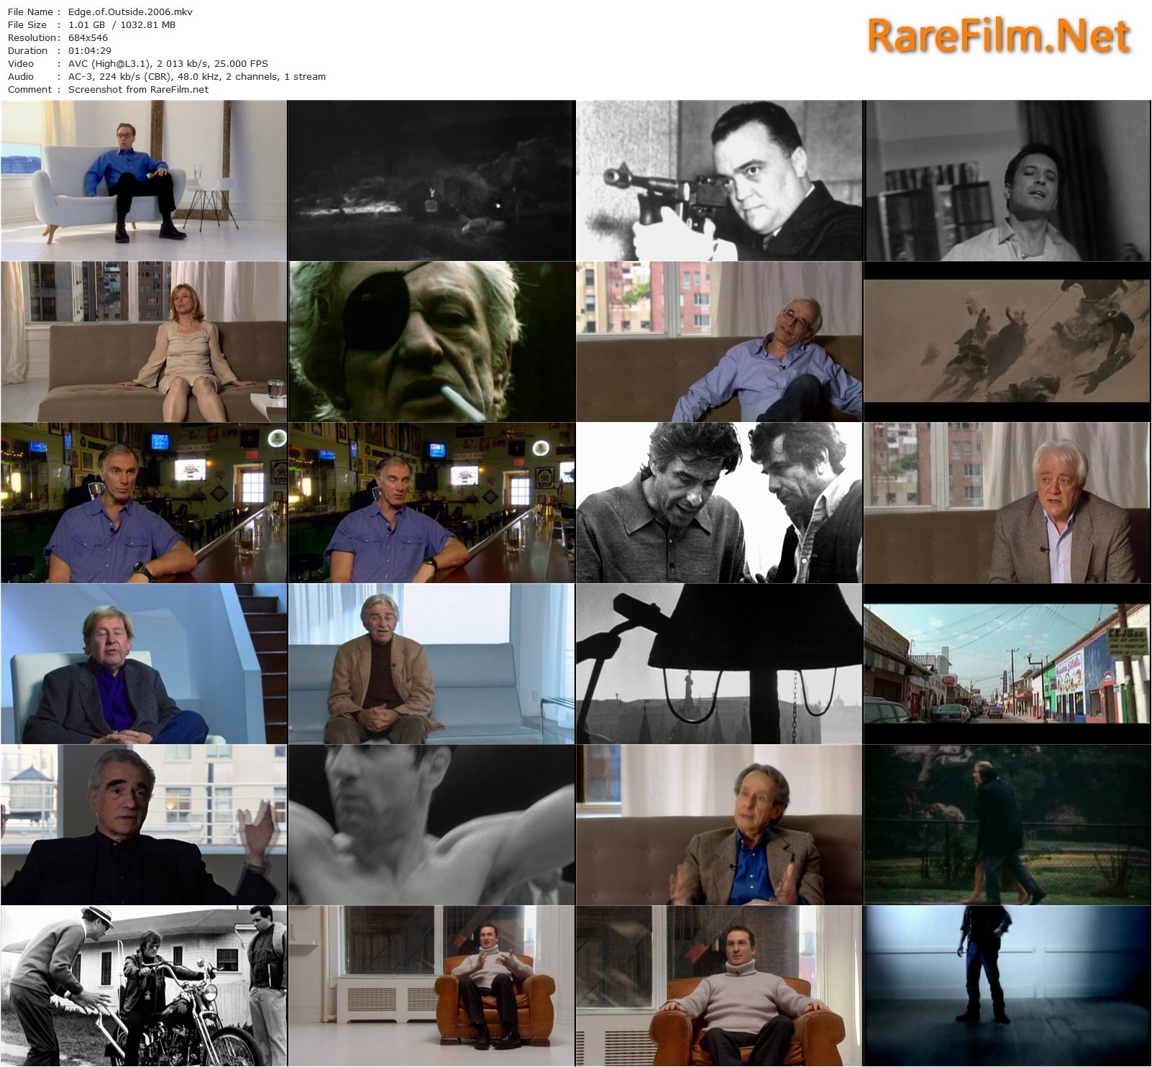Click black-and-white motorcycle thumbnail

(x=144, y=986)
